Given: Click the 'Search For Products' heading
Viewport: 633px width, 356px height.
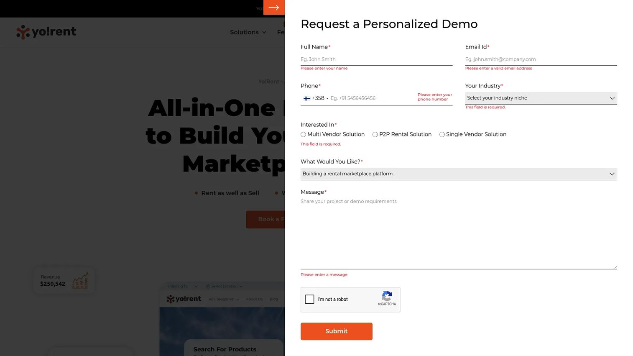Looking at the screenshot, I should pyautogui.click(x=225, y=350).
